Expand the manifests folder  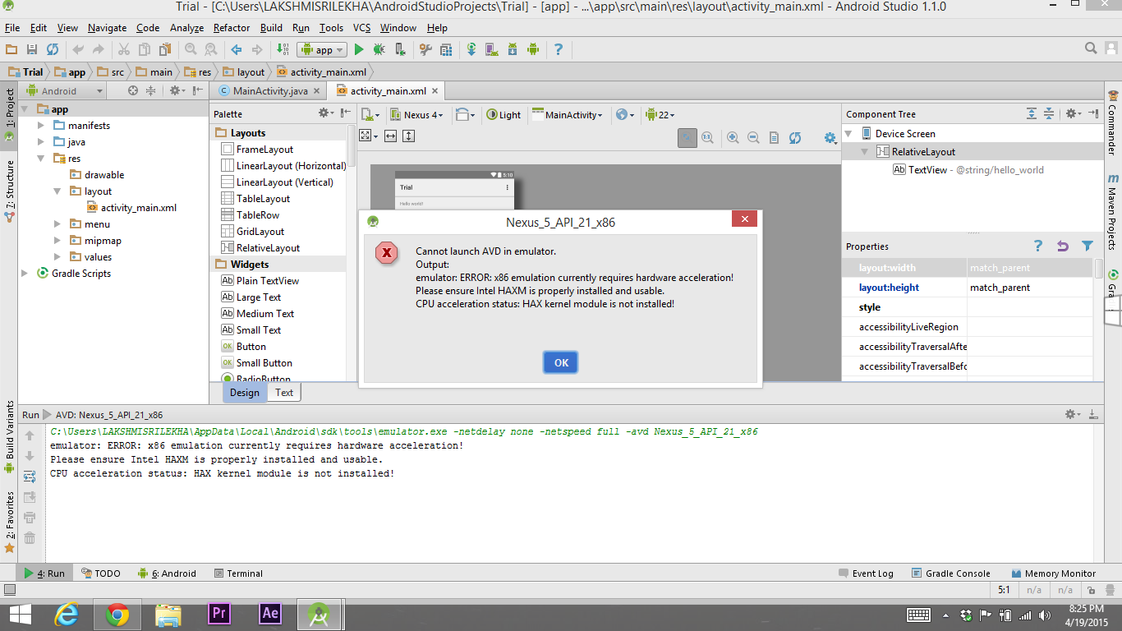[42, 126]
